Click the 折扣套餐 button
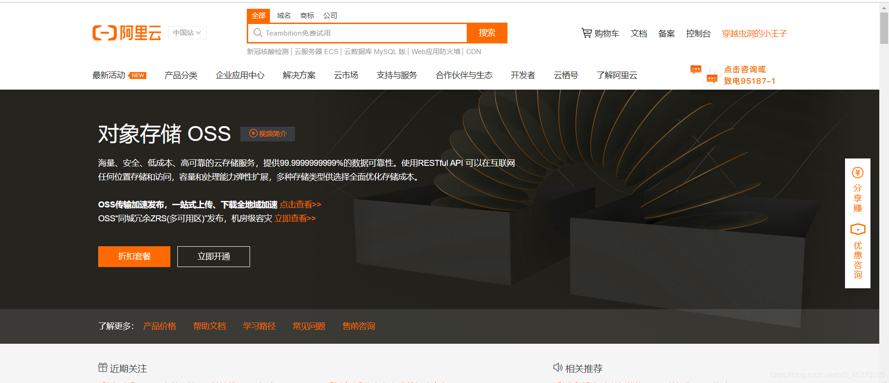The height and width of the screenshot is (383, 889). click(x=134, y=256)
